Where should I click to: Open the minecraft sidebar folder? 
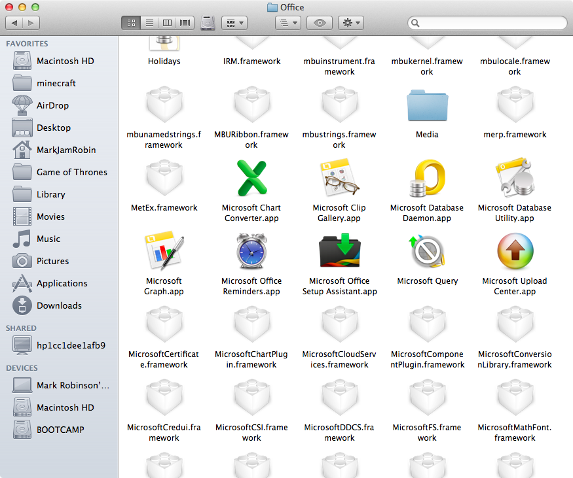(59, 83)
